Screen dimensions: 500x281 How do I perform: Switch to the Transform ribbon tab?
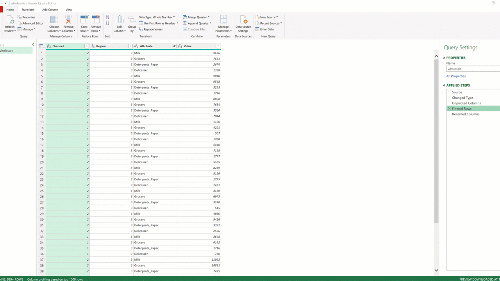(x=28, y=9)
